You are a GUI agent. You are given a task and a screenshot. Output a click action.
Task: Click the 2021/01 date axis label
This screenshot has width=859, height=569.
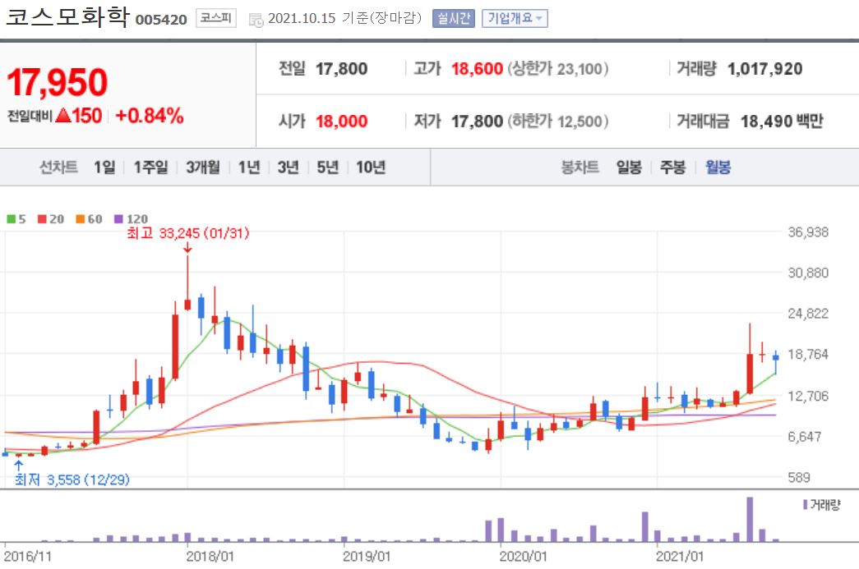coord(680,557)
